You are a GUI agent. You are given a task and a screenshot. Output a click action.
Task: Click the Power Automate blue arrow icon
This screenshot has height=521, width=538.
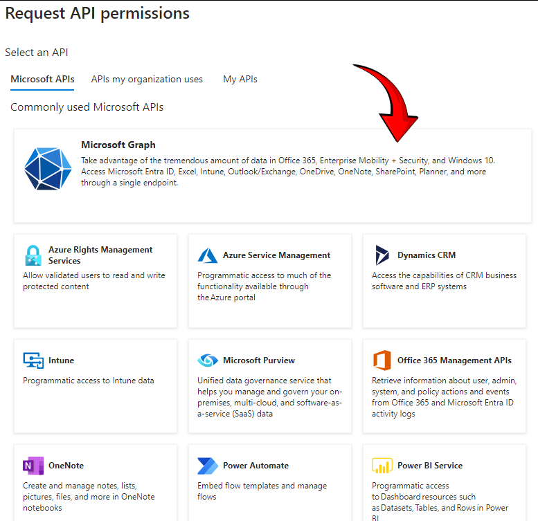(208, 466)
